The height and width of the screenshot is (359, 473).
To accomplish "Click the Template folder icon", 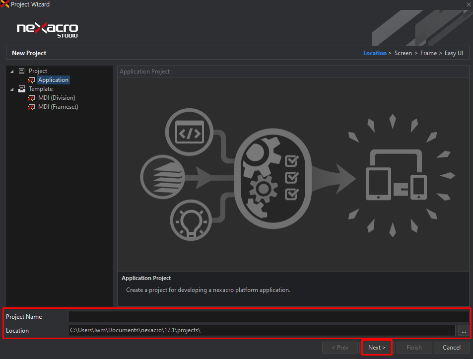I will tap(22, 89).
